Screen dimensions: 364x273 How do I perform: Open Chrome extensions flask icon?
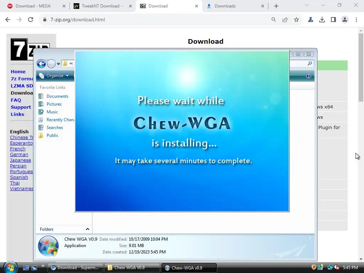click(310, 20)
